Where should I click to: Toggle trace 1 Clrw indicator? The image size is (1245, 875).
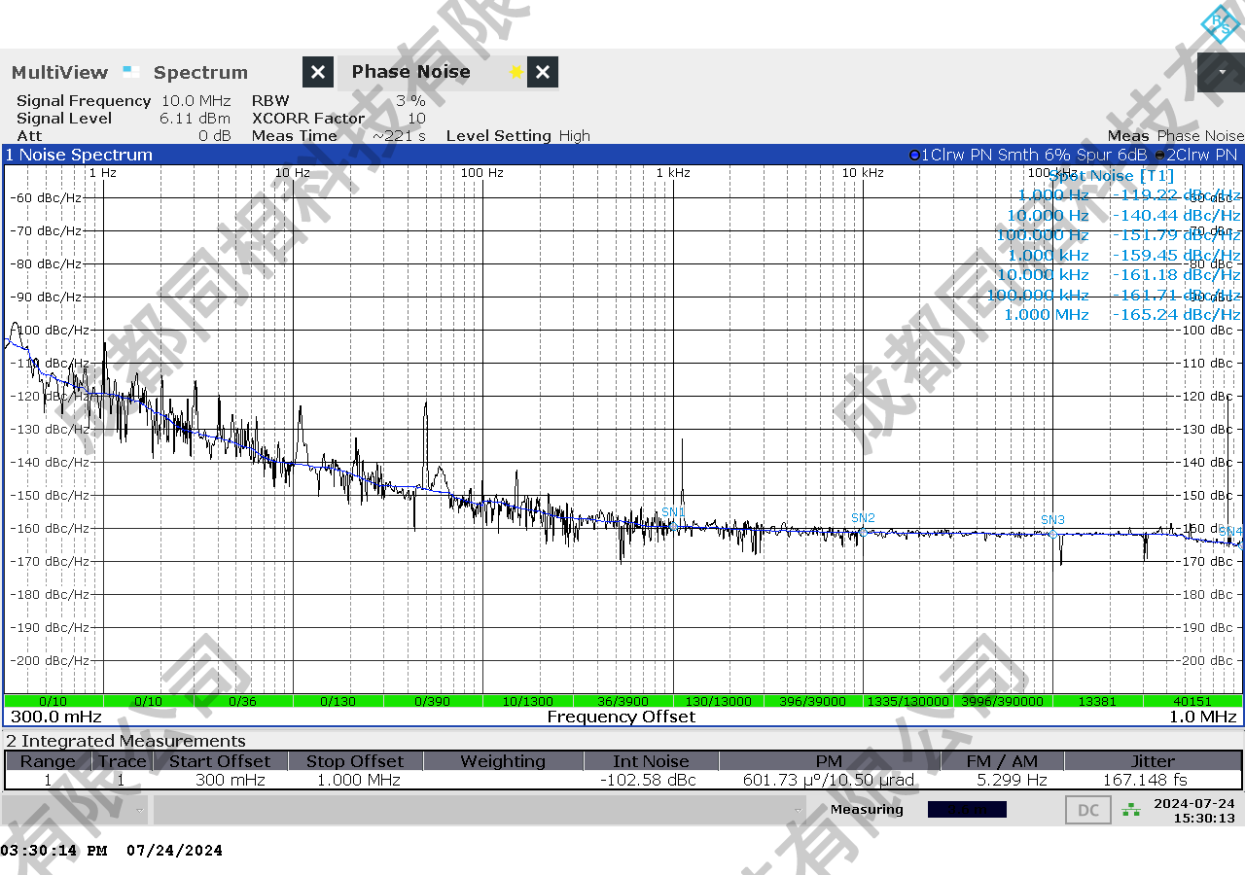point(914,156)
